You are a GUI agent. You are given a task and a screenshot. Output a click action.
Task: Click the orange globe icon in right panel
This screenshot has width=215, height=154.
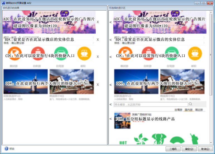point(125,54)
